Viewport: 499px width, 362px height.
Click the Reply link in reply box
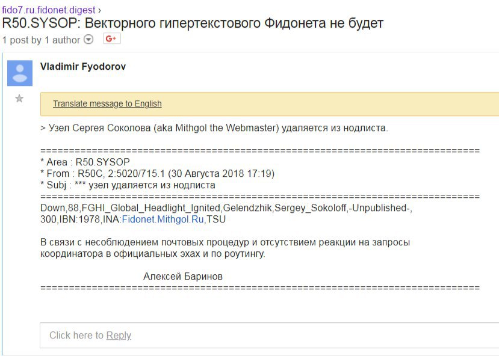(119, 336)
